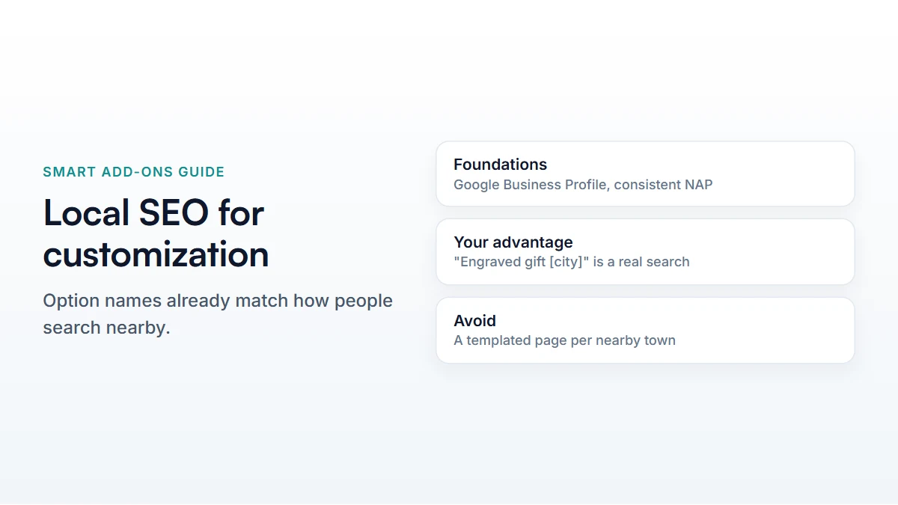Click the 'Option names already match' subtitle line
The height and width of the screenshot is (505, 898).
tap(218, 301)
